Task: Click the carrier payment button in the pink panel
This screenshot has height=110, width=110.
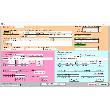Action: click(40, 73)
